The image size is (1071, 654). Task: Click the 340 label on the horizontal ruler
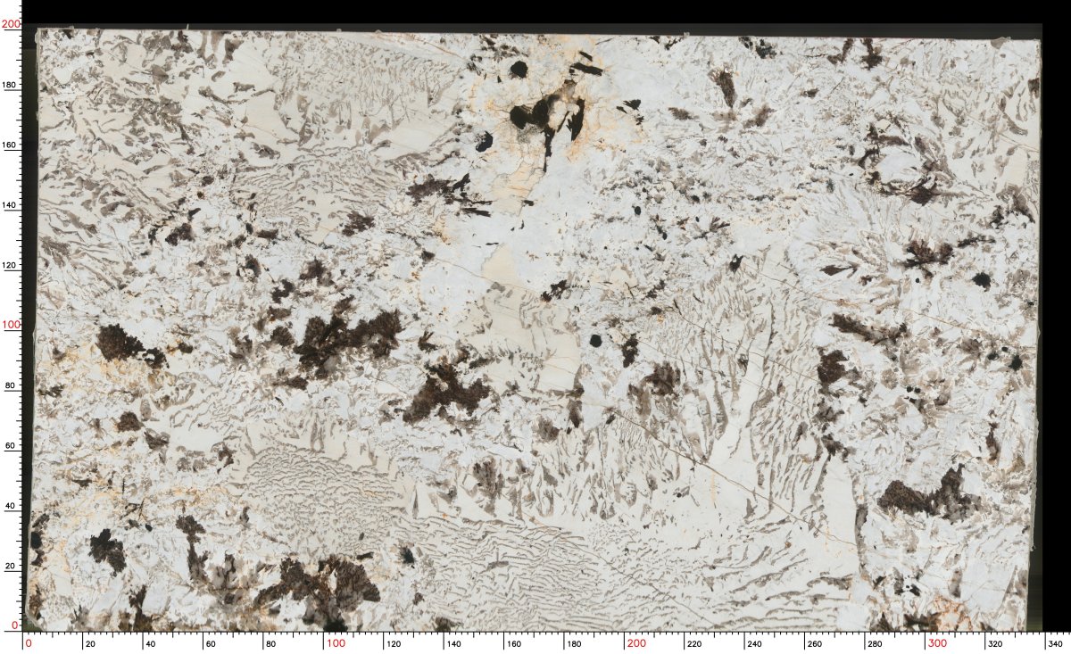pyautogui.click(x=1054, y=643)
